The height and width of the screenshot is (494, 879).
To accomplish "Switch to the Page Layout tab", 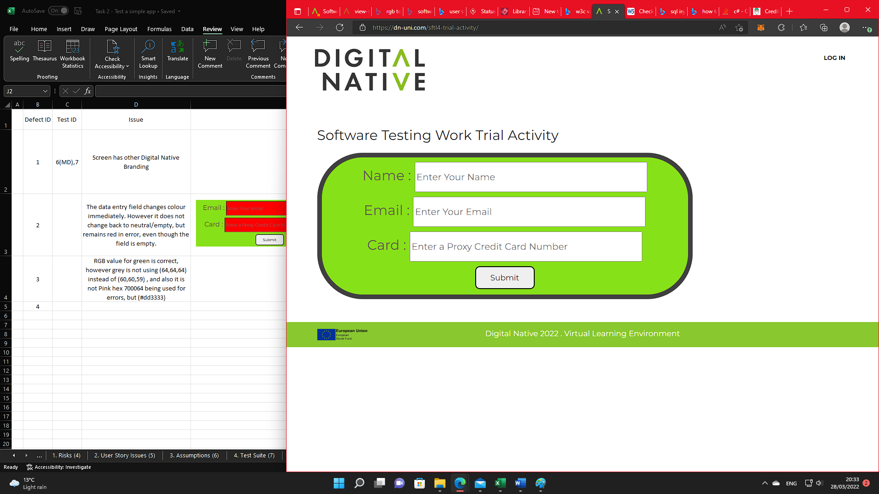I will point(121,29).
